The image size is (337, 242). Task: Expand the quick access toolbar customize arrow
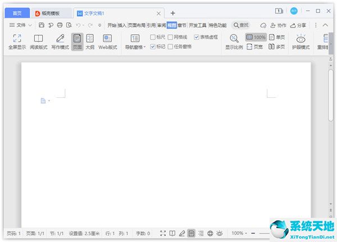100,25
